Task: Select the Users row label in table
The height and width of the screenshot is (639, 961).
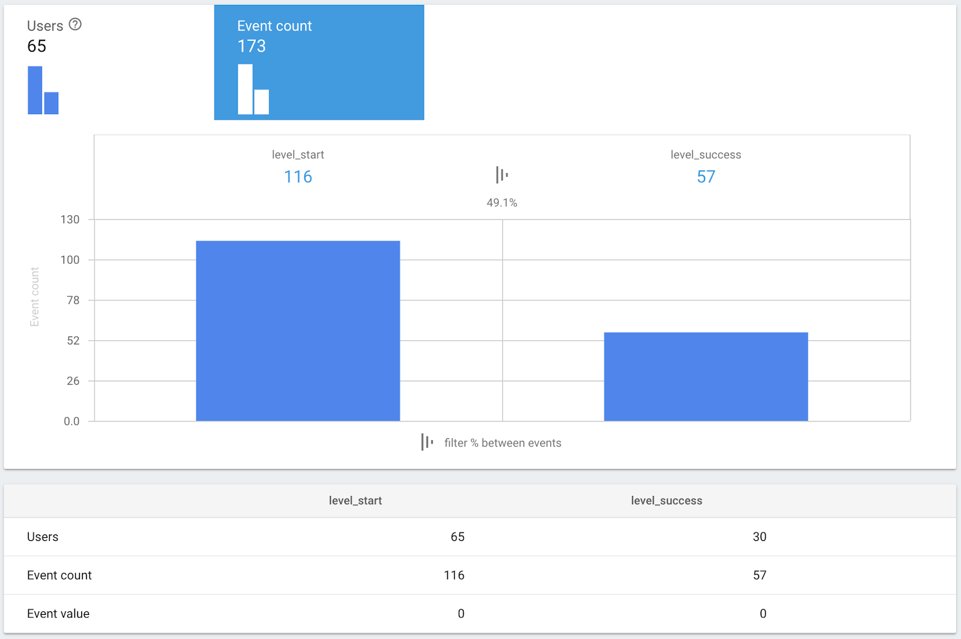Action: [x=43, y=537]
